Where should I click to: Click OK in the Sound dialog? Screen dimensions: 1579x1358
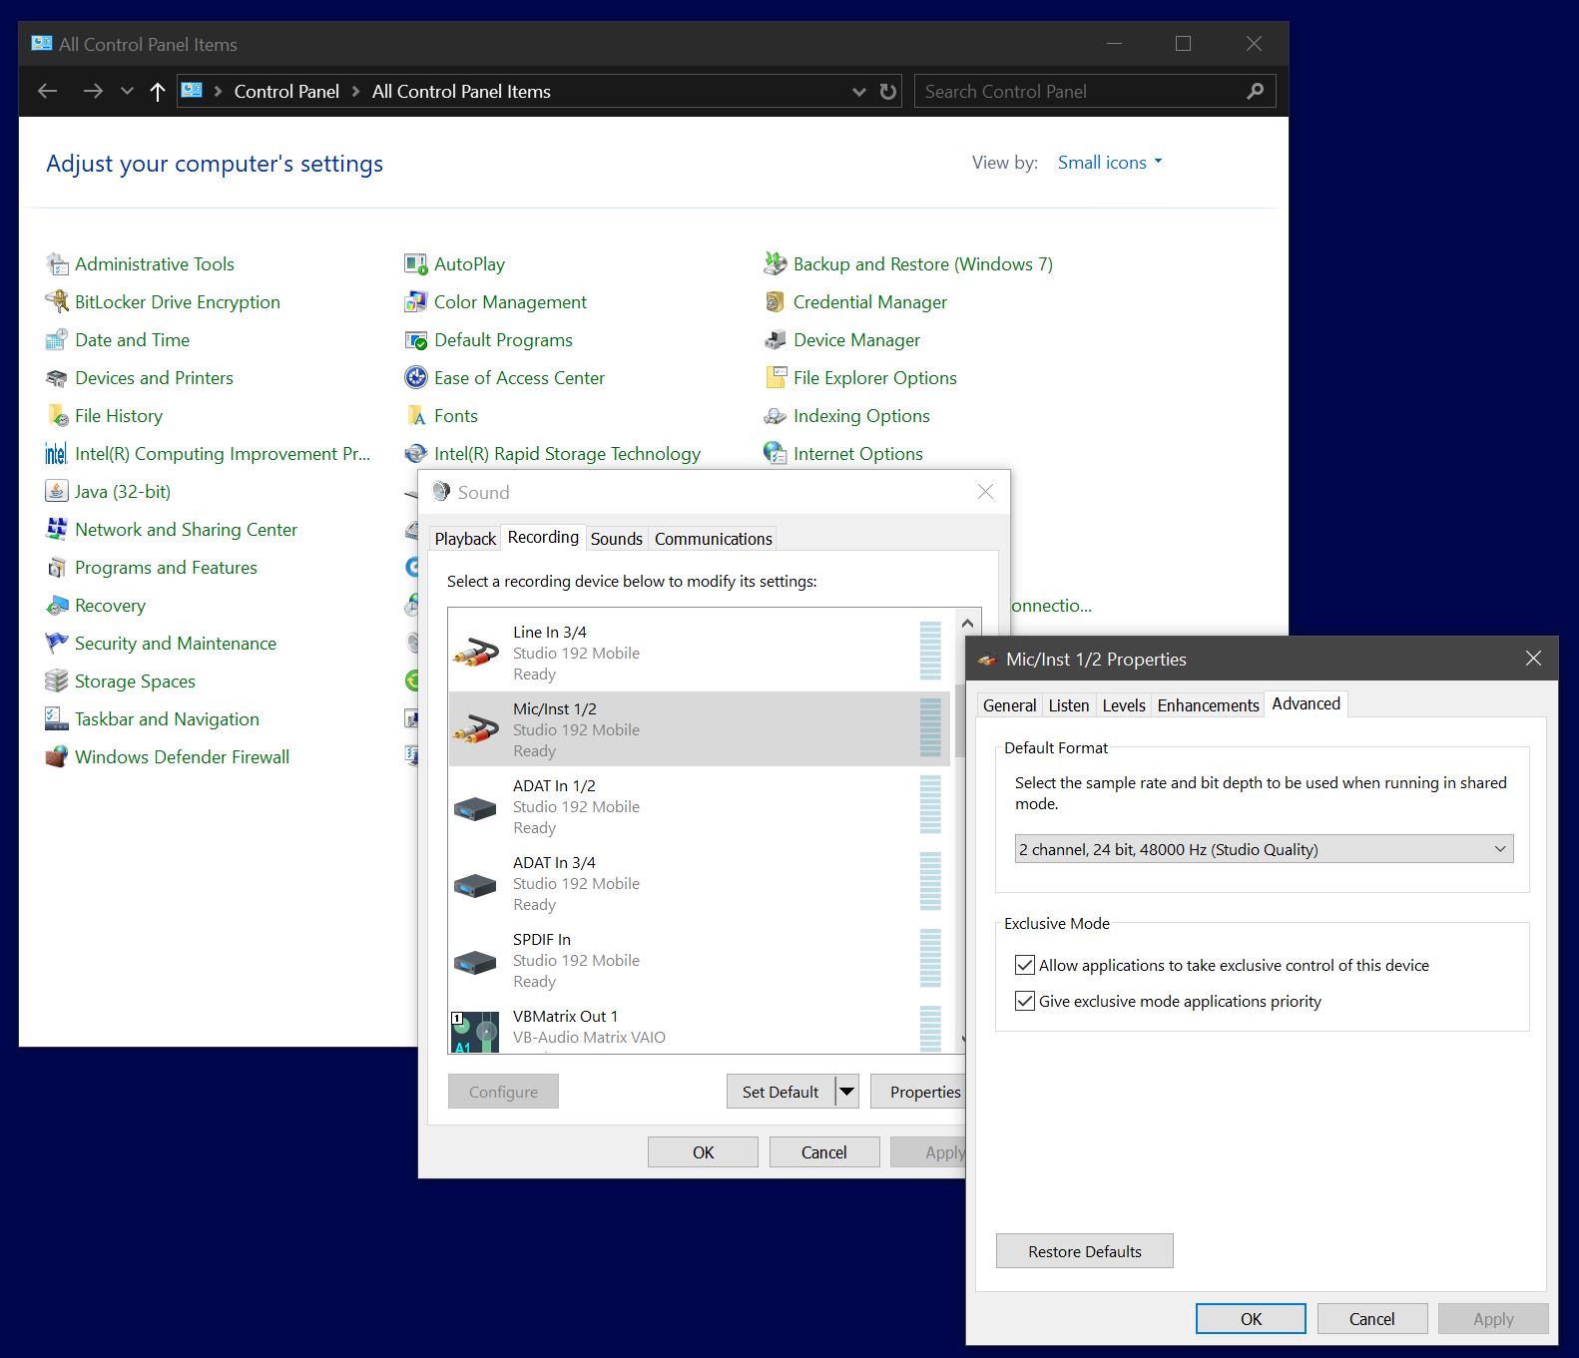click(x=703, y=1151)
